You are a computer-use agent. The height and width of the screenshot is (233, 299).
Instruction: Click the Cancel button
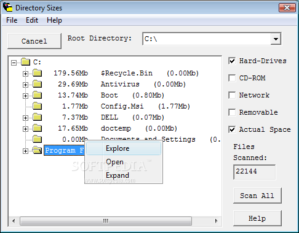(x=34, y=41)
